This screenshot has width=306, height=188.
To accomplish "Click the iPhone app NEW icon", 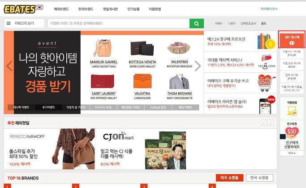I will click(267, 105).
